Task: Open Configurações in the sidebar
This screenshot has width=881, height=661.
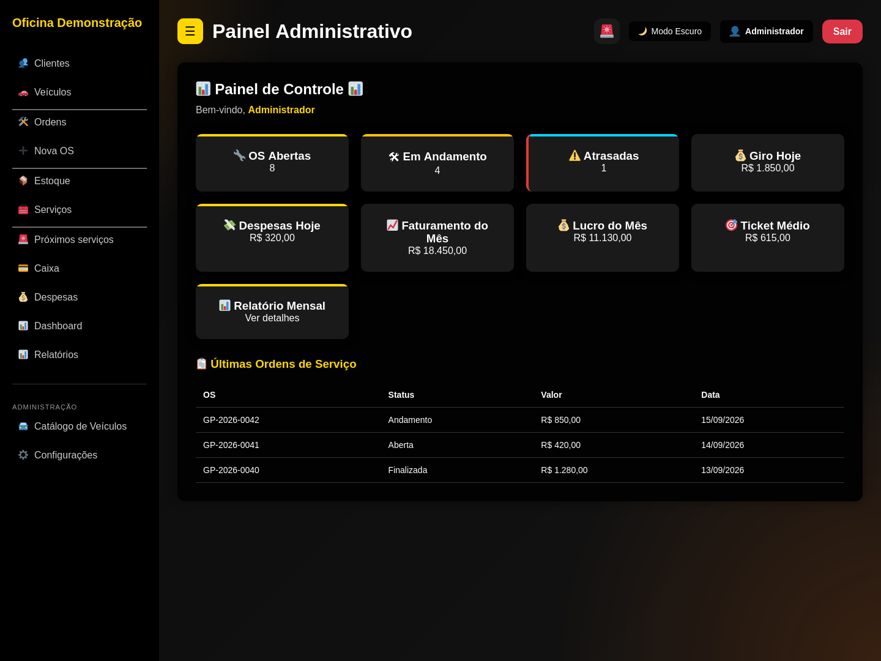Action: pyautogui.click(x=80, y=455)
